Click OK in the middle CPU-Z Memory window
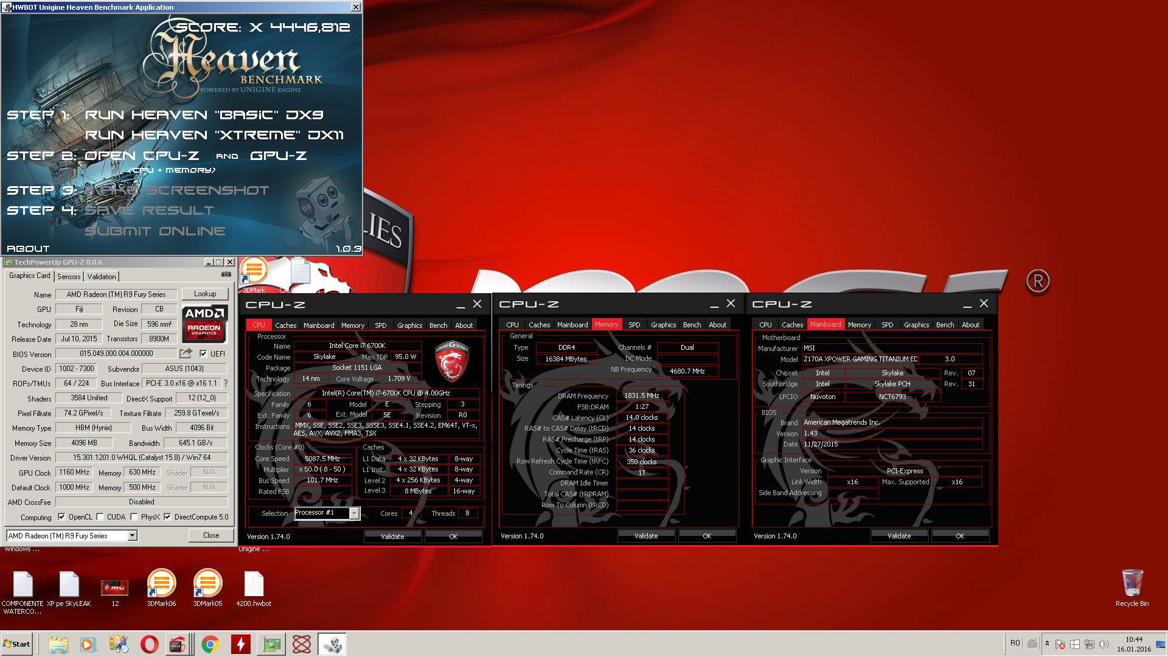Viewport: 1168px width, 657px height. point(707,536)
